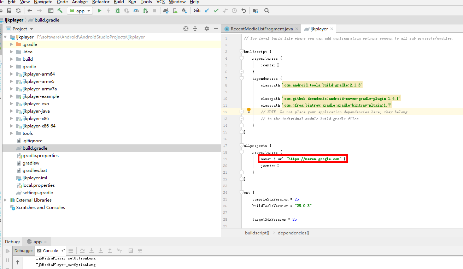The image size is (463, 269).
Task: Click the Save All toolbar icon
Action: click(x=10, y=11)
